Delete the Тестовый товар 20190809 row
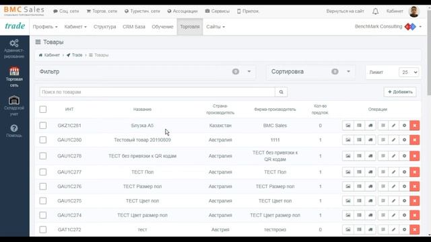The width and height of the screenshot is (431, 242). pyautogui.click(x=415, y=140)
